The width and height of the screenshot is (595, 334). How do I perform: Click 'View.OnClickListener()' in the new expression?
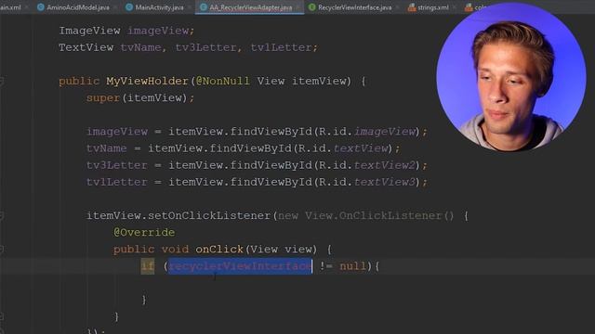point(379,216)
